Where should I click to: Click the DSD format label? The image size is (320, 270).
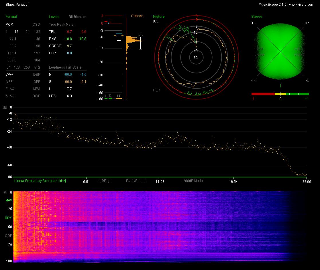click(36, 24)
